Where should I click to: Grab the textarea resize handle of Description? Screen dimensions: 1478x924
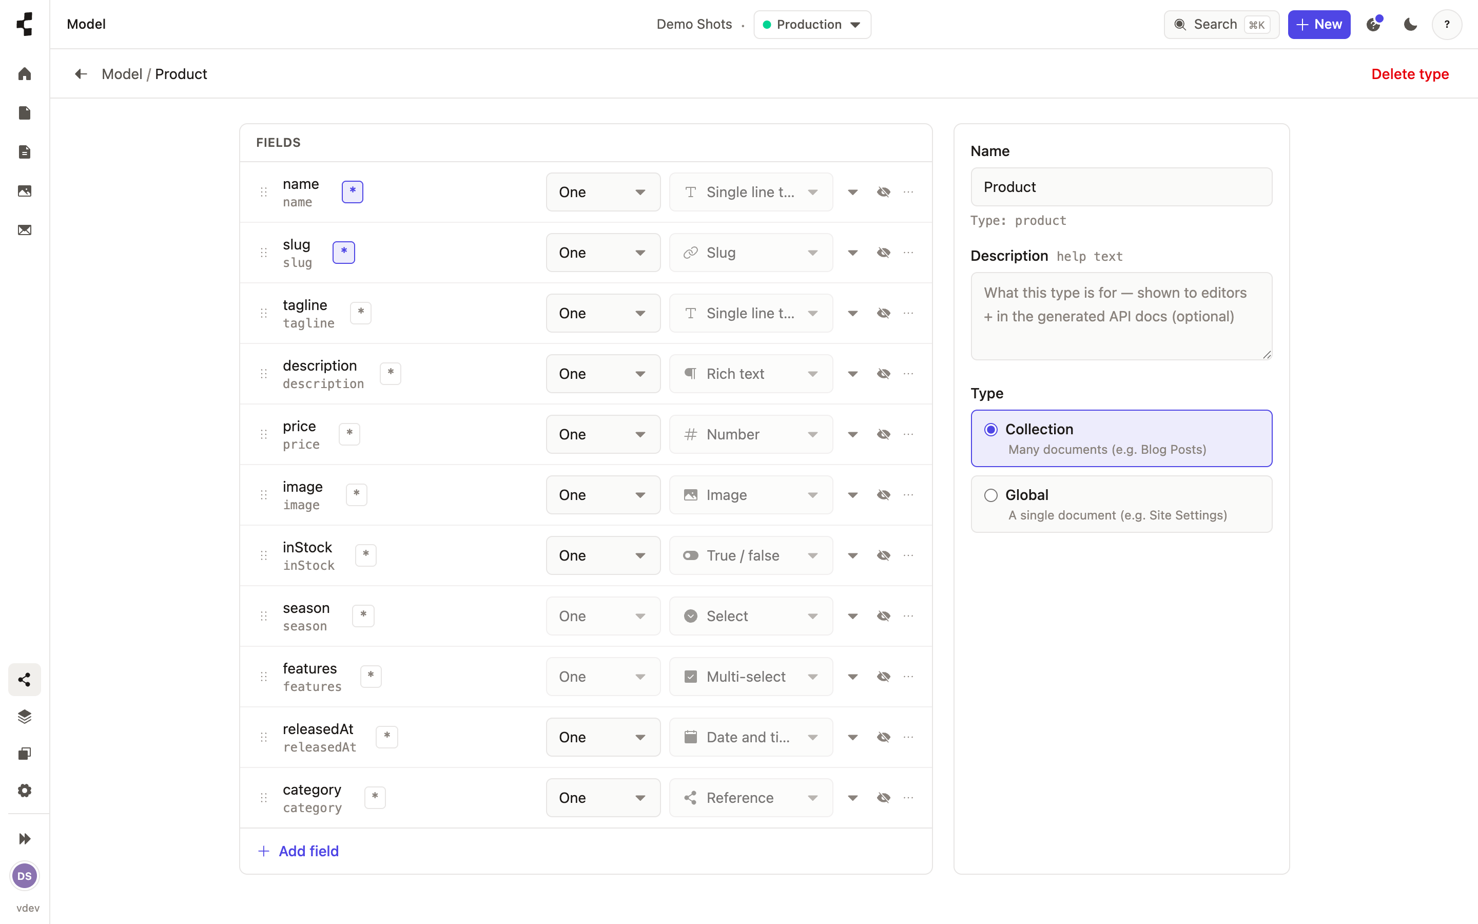(1266, 354)
